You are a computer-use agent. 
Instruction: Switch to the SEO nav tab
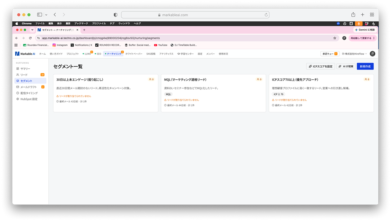click(x=98, y=54)
